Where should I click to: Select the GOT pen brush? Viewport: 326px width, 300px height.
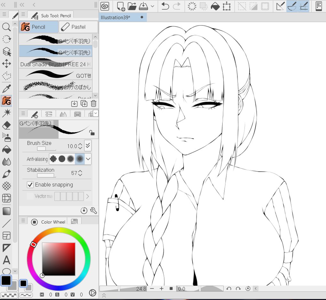pyautogui.click(x=56, y=74)
